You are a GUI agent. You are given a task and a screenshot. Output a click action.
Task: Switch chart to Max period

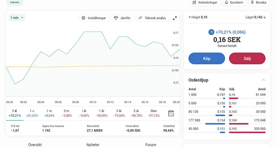click(x=154, y=113)
